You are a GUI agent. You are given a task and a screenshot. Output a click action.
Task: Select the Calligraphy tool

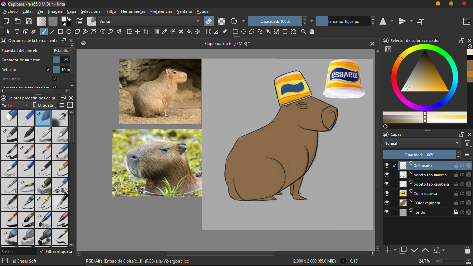coord(34,32)
